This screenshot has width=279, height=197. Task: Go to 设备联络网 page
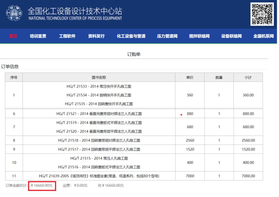click(x=231, y=36)
